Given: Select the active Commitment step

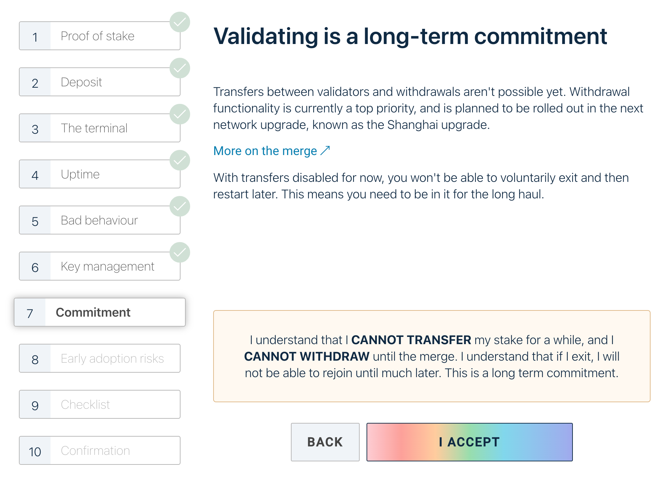Looking at the screenshot, I should tap(99, 313).
